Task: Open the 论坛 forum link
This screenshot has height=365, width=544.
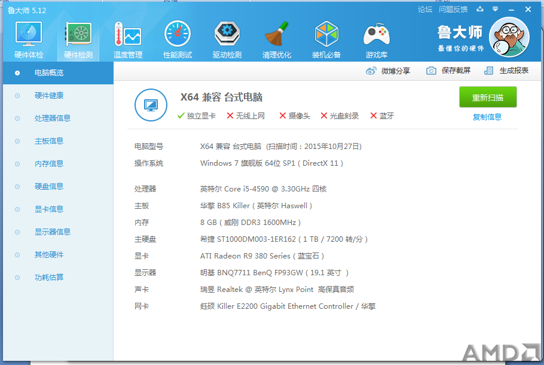Action: [425, 10]
